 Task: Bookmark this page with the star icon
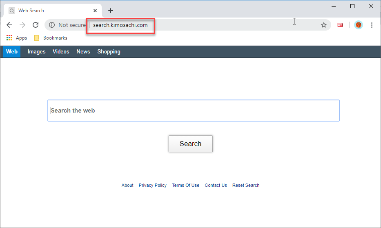pos(324,25)
